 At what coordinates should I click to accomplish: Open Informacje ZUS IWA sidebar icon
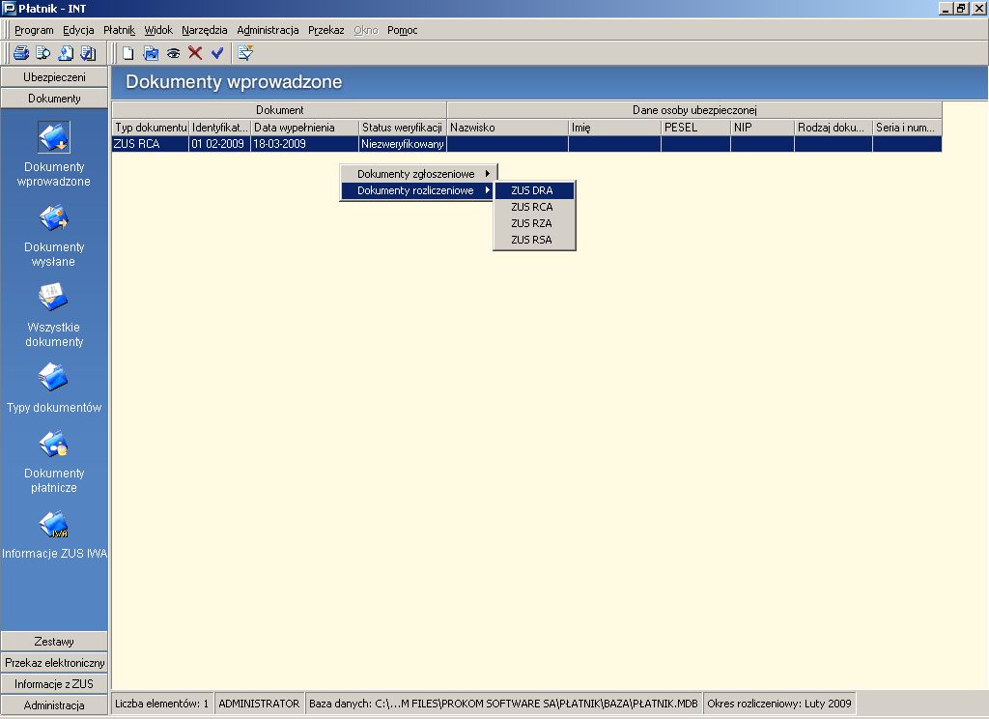54,525
